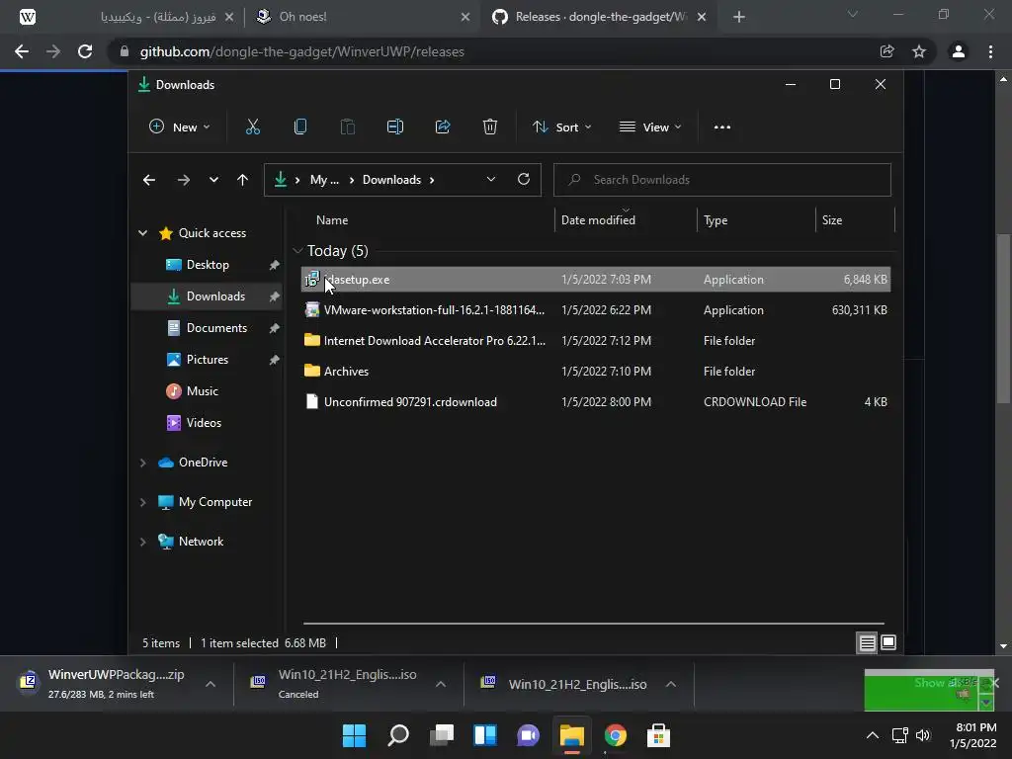Share this page using Chrome's share icon
This screenshot has height=759, width=1012.
[886, 51]
